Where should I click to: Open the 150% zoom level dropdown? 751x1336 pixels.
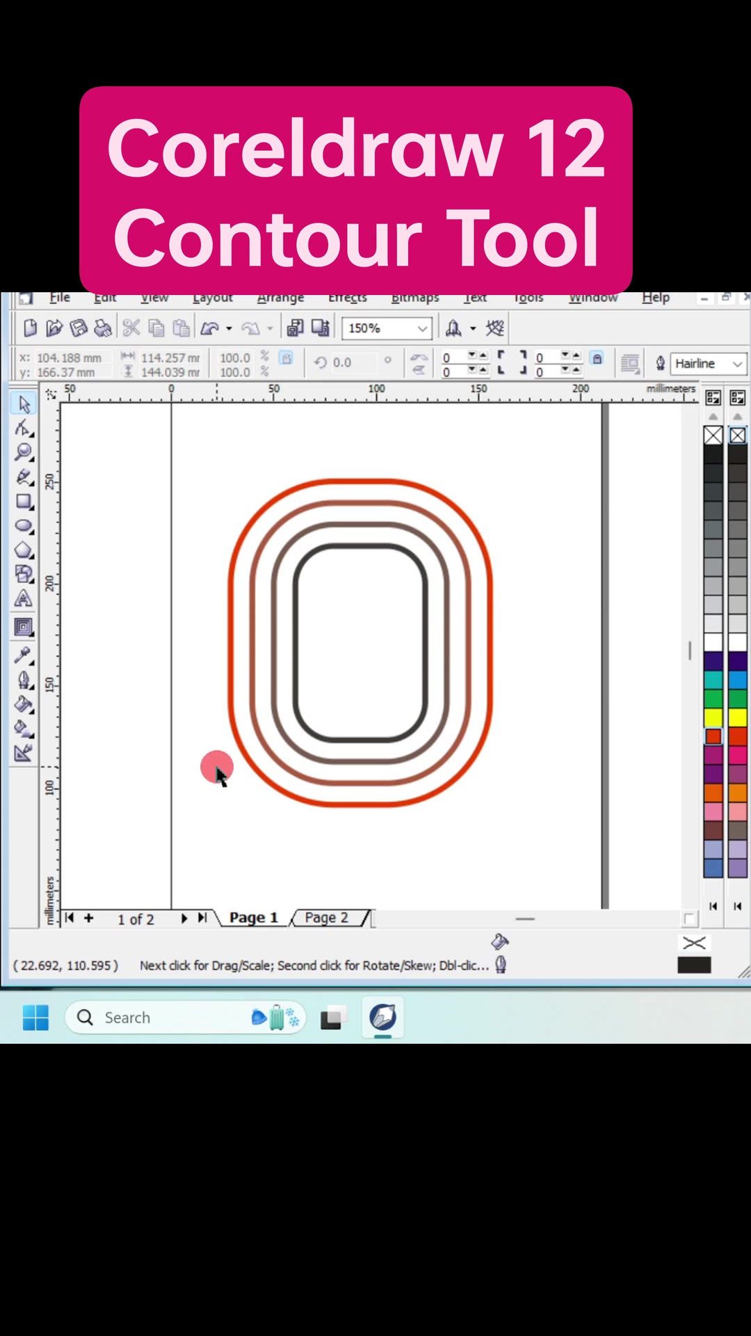point(422,328)
